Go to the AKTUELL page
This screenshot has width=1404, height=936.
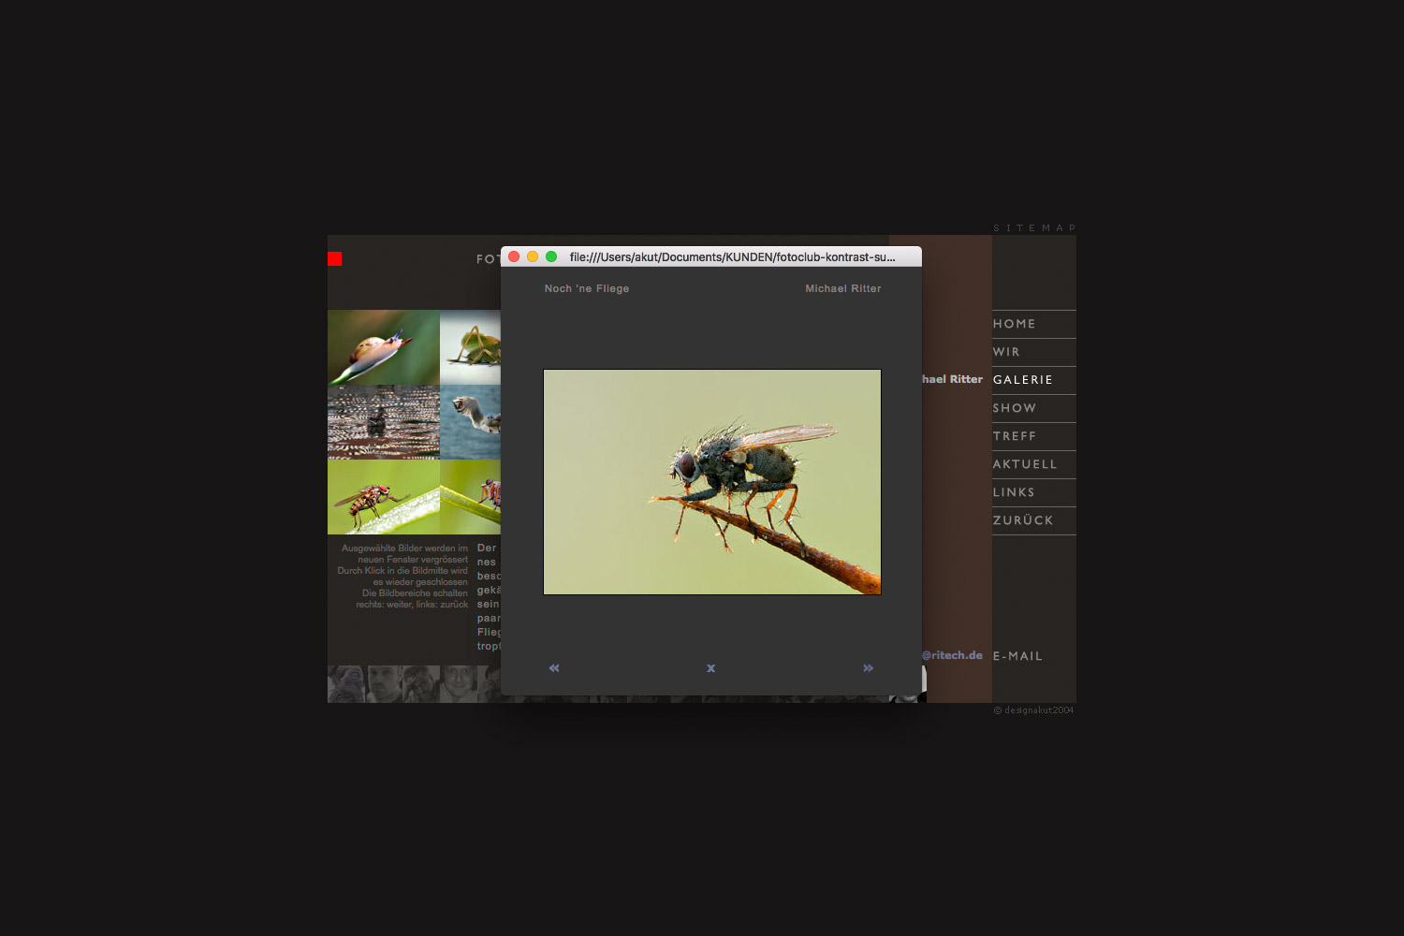tap(1025, 464)
